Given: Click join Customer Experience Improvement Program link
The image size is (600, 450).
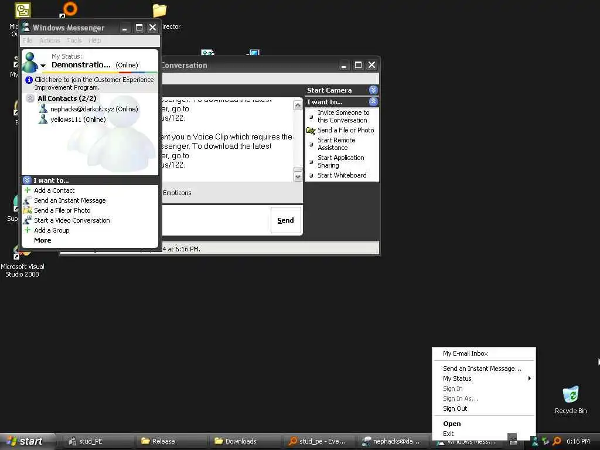Looking at the screenshot, I should (94, 83).
